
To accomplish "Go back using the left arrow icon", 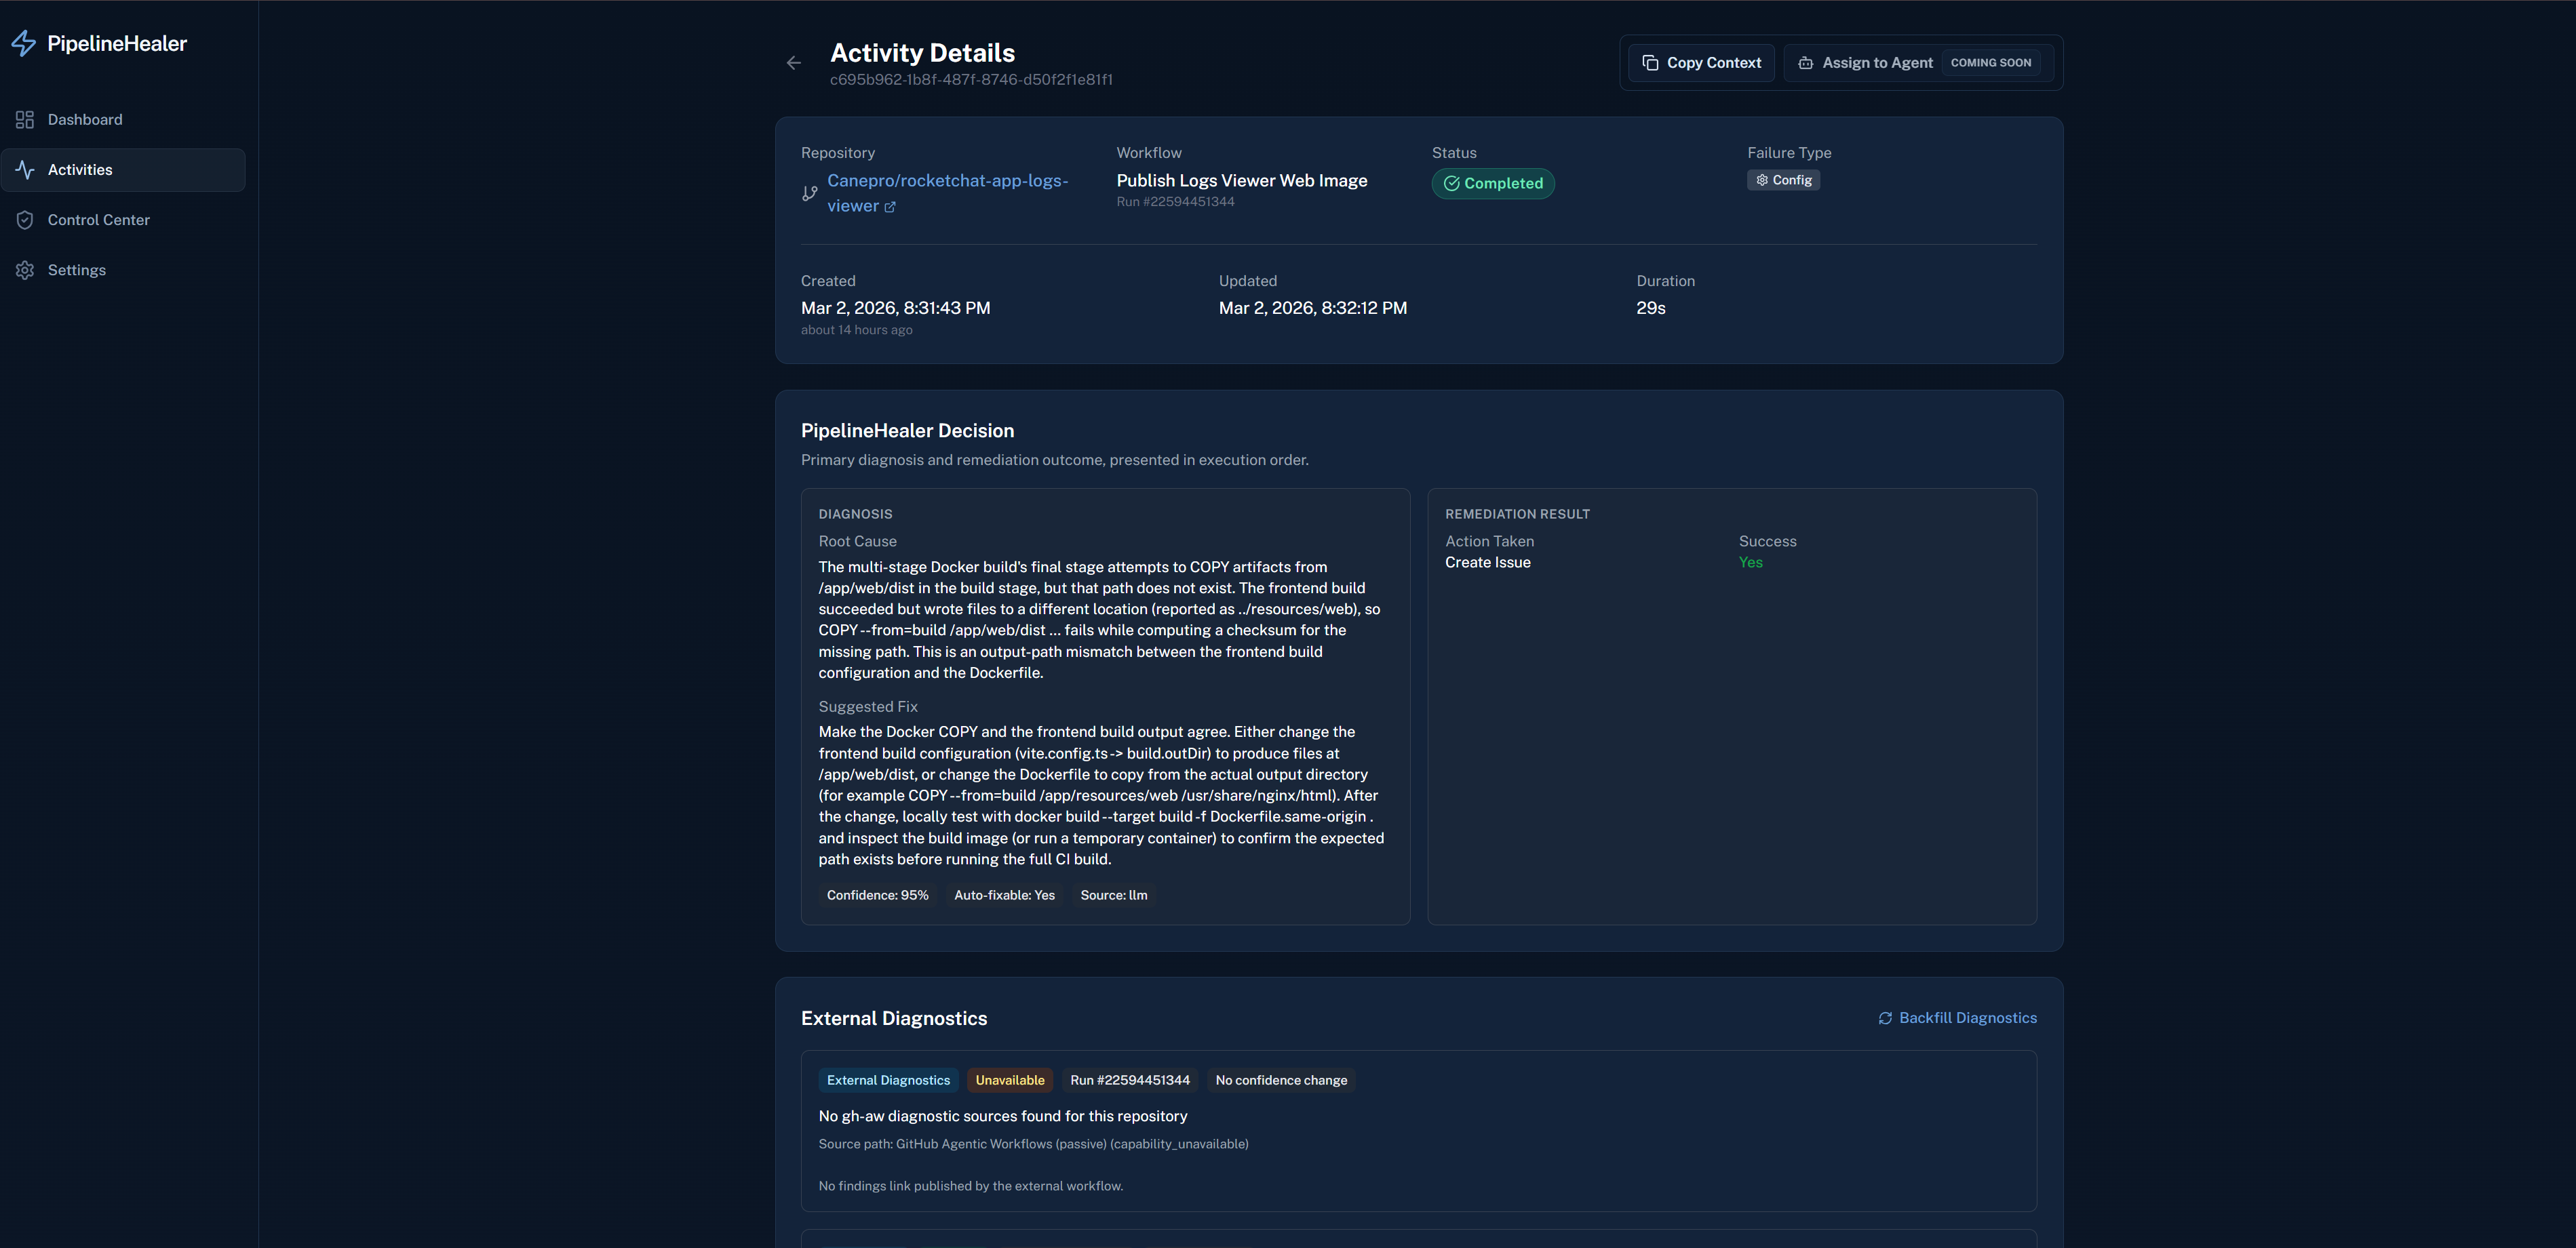I will (794, 63).
